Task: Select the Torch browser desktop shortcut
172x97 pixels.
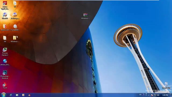Action: [5, 85]
